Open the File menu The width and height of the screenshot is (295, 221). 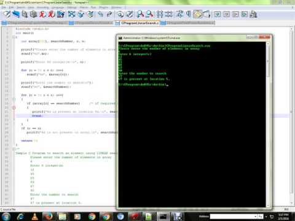click(4, 7)
